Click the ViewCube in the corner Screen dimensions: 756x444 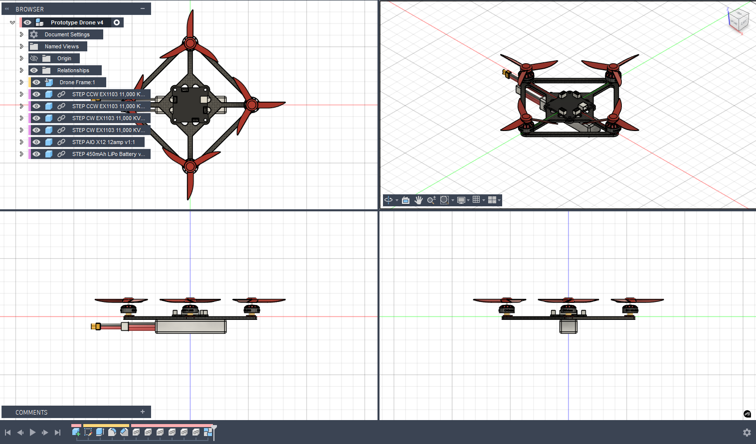(738, 20)
